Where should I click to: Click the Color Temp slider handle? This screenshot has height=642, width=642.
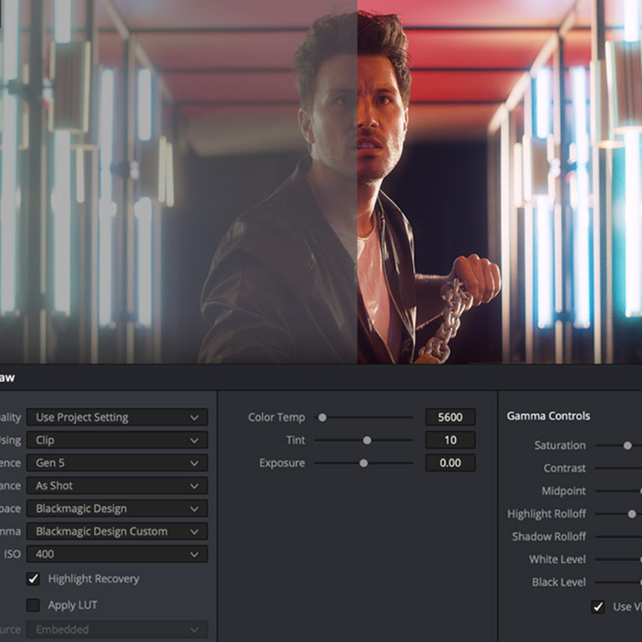pos(322,418)
